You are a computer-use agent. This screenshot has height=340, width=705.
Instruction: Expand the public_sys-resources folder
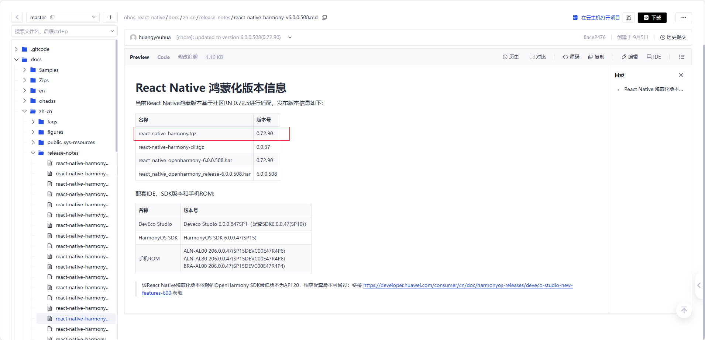(33, 142)
